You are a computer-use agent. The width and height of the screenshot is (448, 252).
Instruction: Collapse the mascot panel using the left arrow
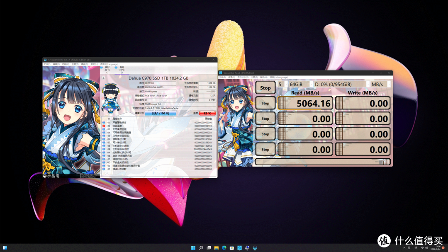[x=102, y=78]
